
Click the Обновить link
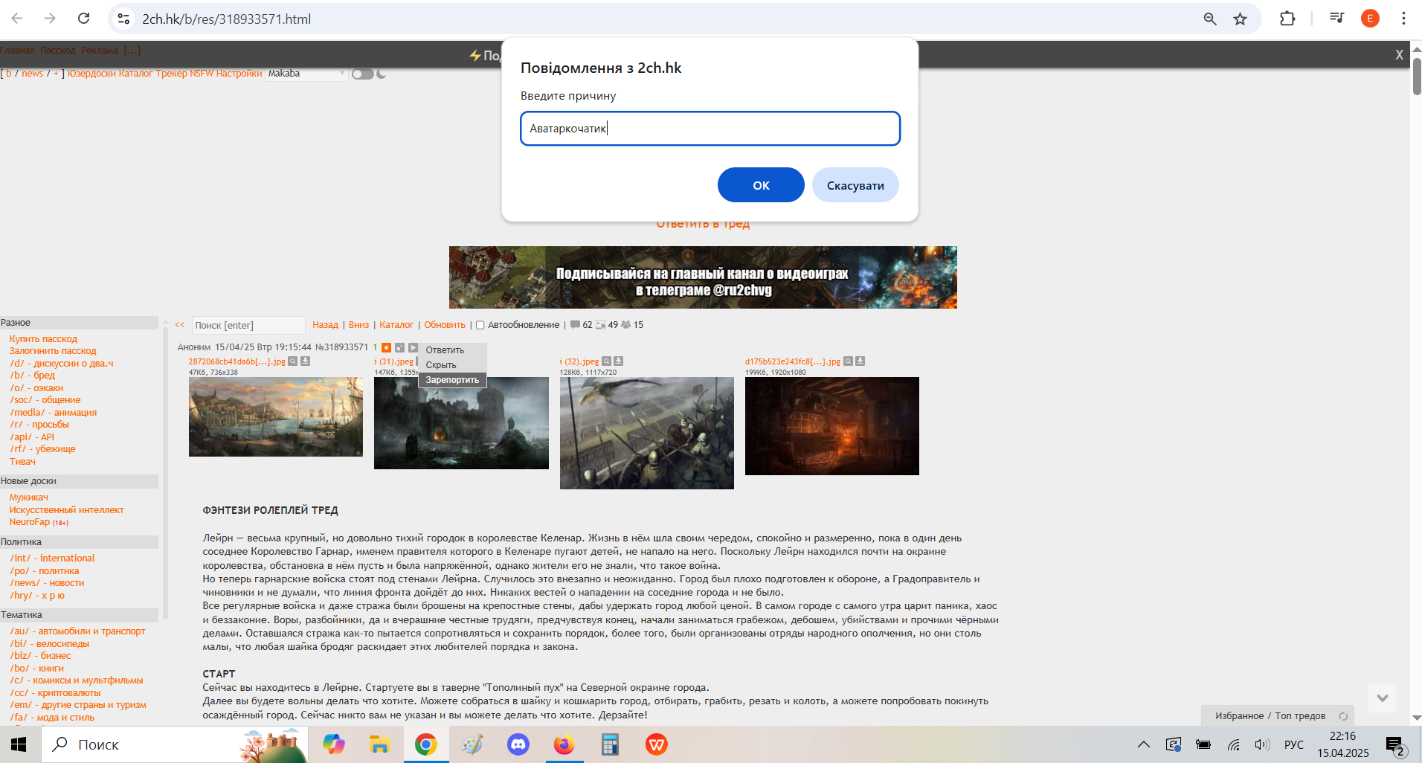pyautogui.click(x=445, y=325)
